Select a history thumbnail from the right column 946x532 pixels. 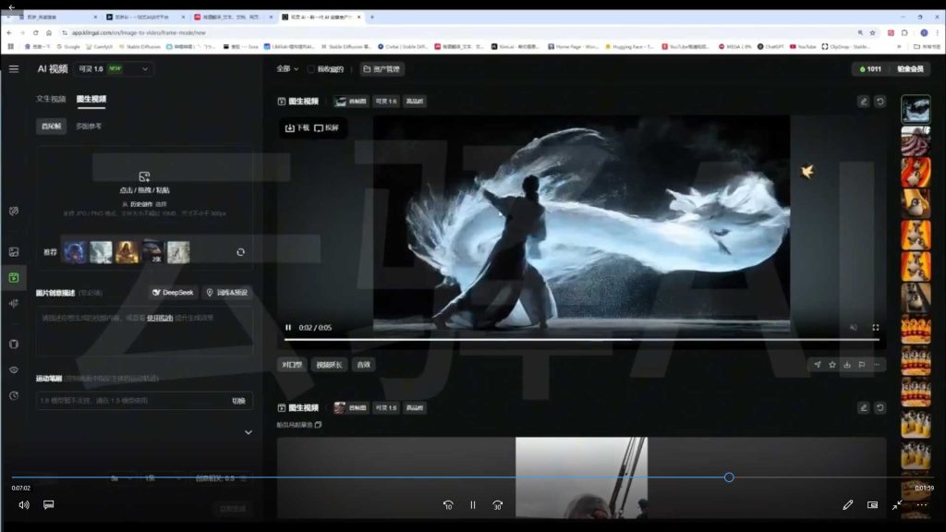[x=916, y=185]
